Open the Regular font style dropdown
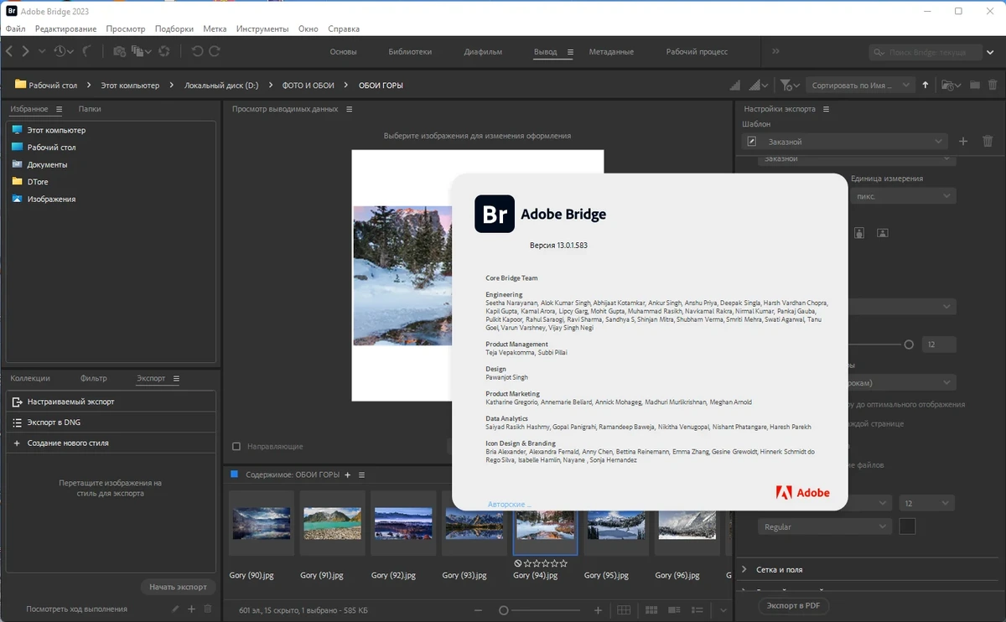This screenshot has height=622, width=1006. (825, 526)
